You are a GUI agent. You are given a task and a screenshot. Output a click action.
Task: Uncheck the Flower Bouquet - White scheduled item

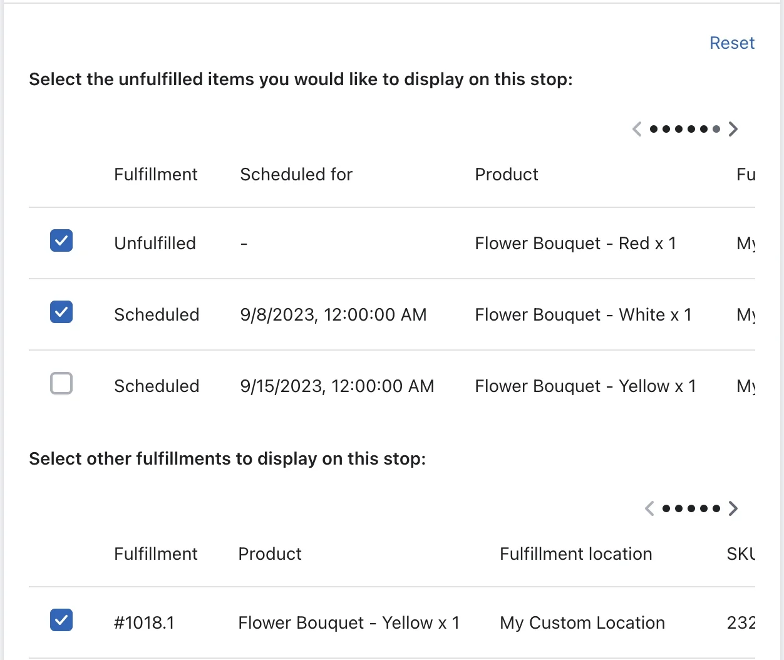point(61,312)
